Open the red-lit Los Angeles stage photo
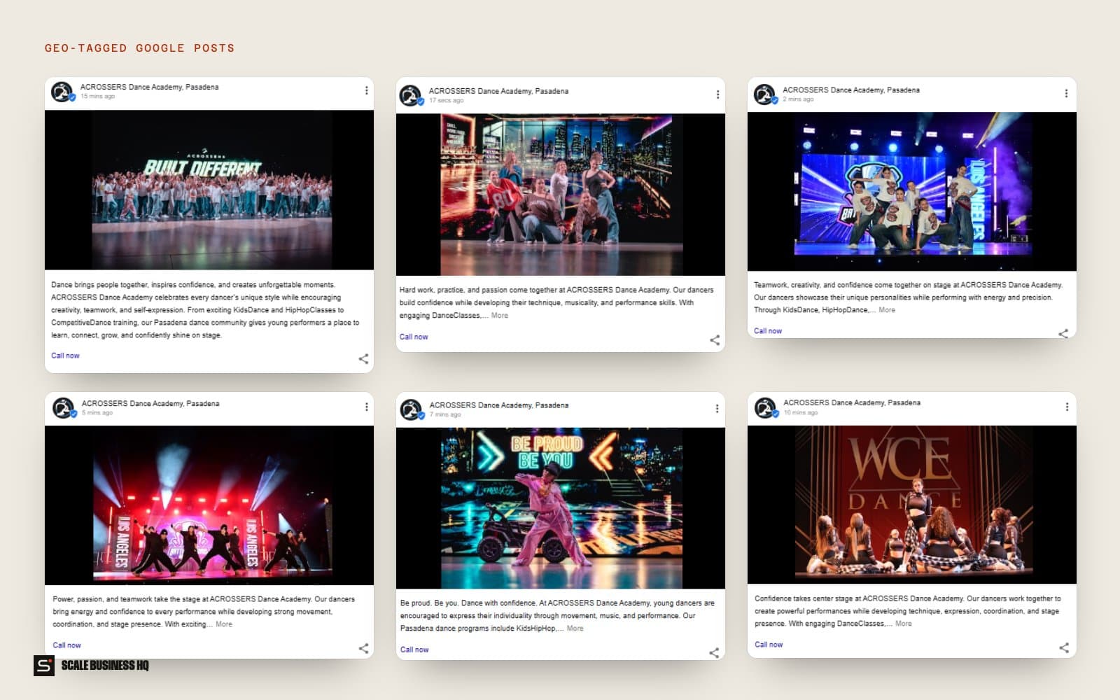 coord(209,505)
